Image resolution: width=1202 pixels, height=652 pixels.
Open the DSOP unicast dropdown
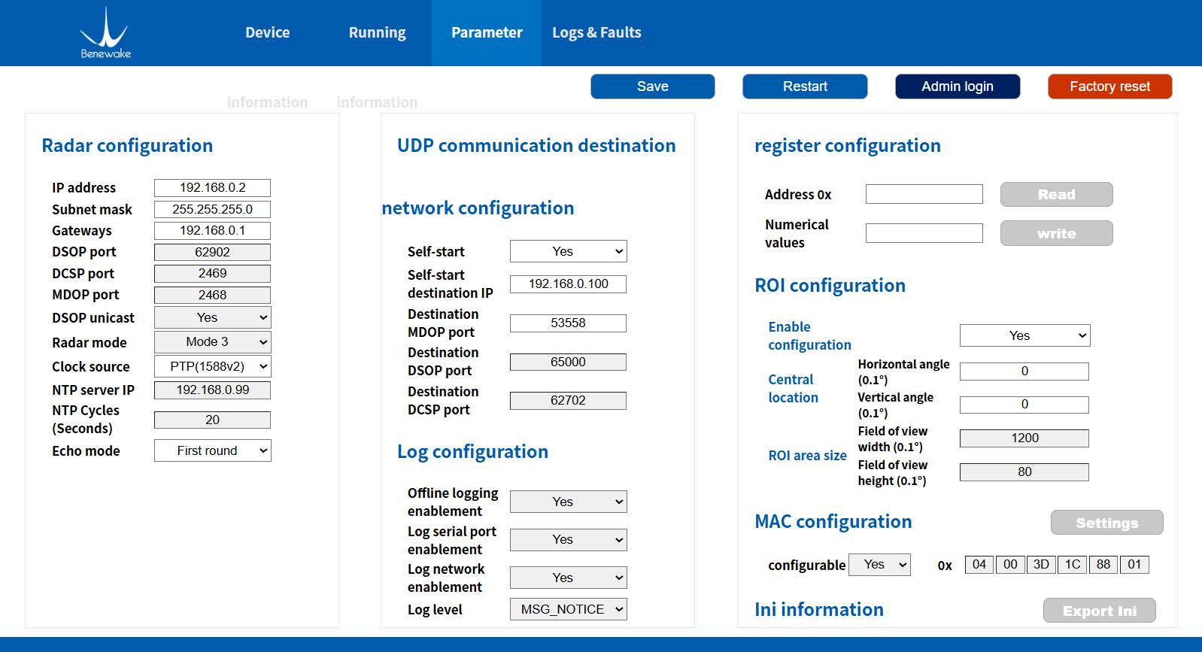(213, 317)
